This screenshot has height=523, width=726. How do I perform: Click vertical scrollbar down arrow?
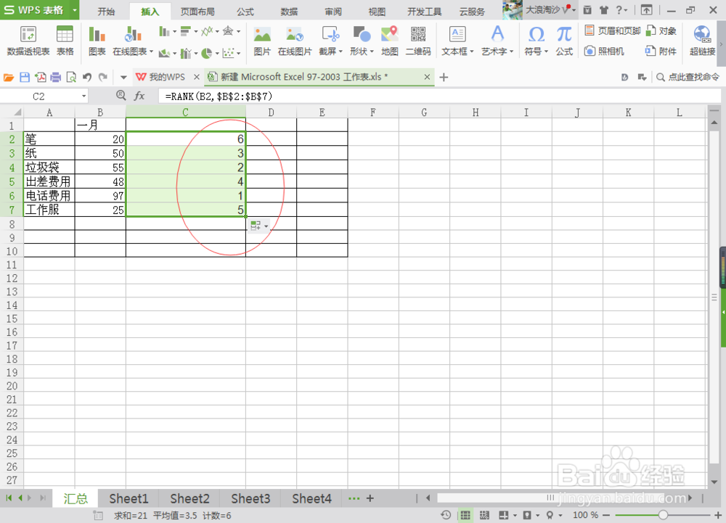coord(714,482)
